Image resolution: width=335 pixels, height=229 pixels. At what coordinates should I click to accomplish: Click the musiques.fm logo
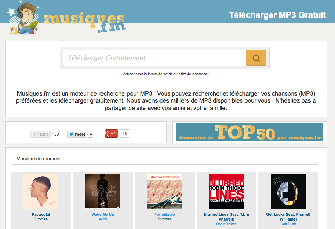66,18
